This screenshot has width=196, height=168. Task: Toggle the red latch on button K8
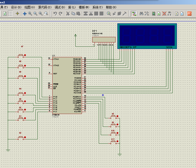25,66
